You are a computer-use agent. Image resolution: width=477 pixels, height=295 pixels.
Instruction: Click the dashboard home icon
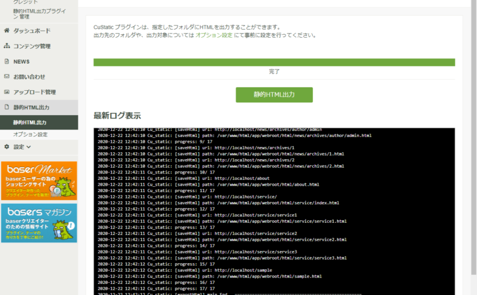7,31
